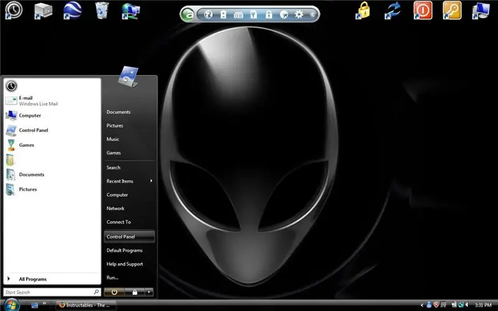Open Documents in the left Start menu pane
498x311 pixels.
[x=52, y=175]
